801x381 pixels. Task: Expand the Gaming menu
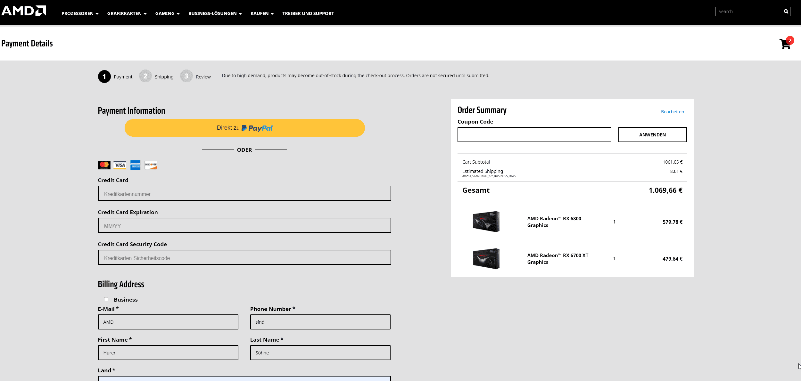[168, 13]
